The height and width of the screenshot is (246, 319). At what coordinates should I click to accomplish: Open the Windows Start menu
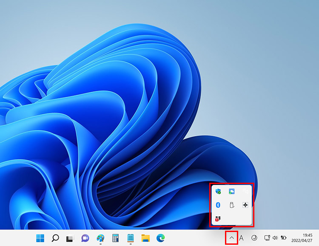point(40,238)
